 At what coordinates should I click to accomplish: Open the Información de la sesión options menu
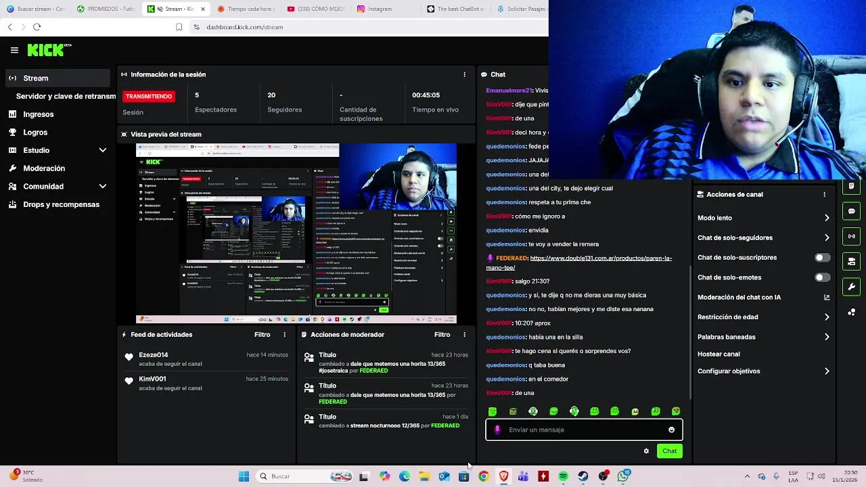tap(464, 74)
